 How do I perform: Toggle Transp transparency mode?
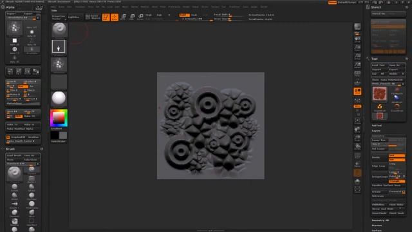[x=357, y=164]
